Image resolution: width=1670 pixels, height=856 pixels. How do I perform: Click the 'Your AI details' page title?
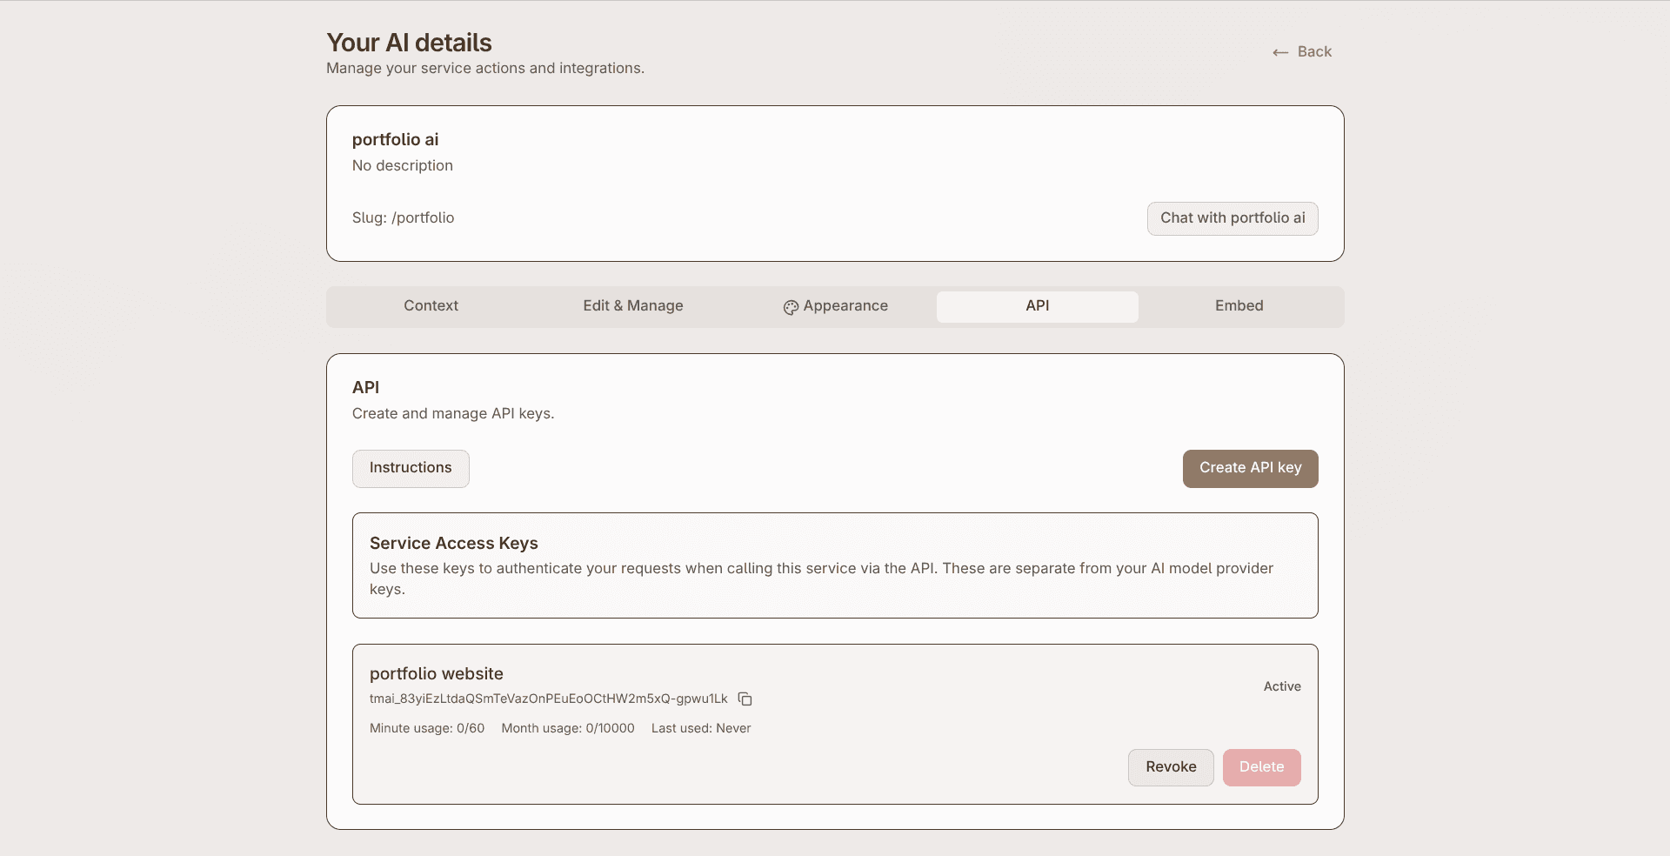[409, 43]
